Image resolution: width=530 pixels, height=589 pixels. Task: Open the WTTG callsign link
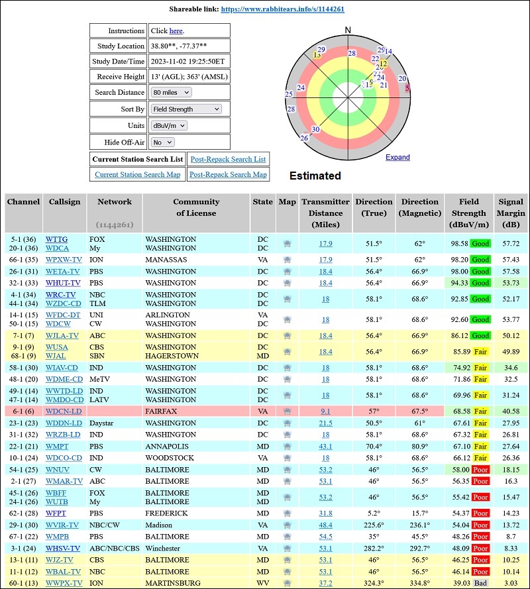click(56, 239)
